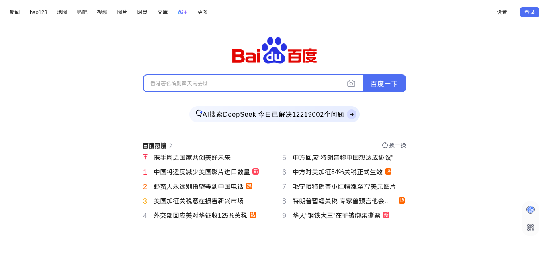Click the 百度热搜 heading

155,146
